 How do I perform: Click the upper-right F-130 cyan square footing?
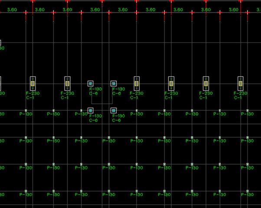114,83
